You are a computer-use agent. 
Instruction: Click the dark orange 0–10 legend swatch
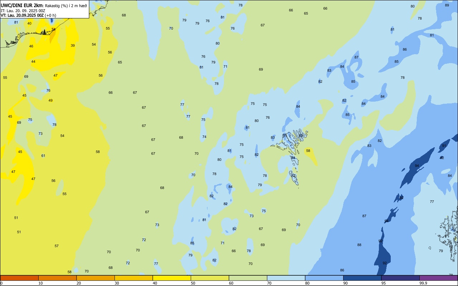click(x=19, y=278)
